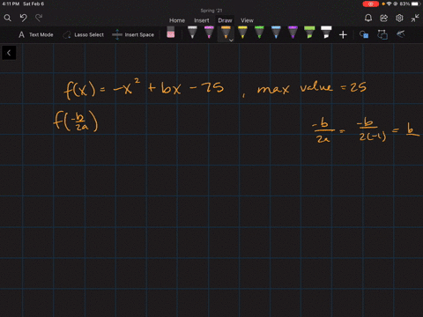Screen dimensions: 423x317
Task: Open the settings gear
Action: pyautogui.click(x=399, y=18)
